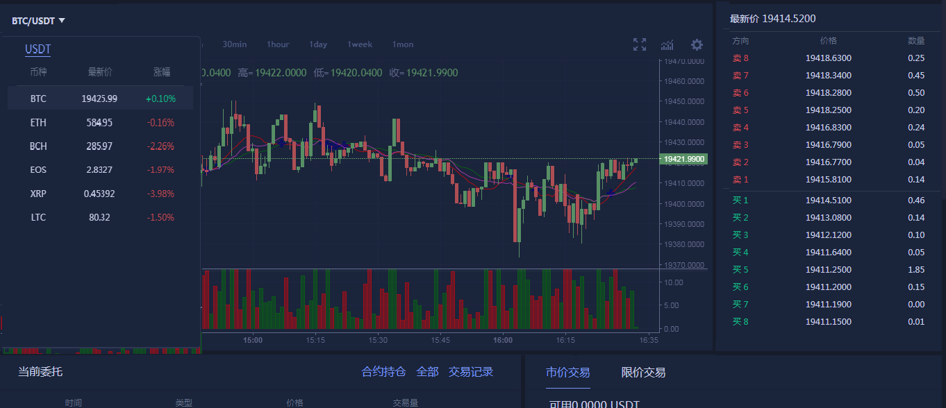Viewport: 946px width, 408px height.
Task: Click the 交易量 column header in orders table
Action: [x=406, y=402]
